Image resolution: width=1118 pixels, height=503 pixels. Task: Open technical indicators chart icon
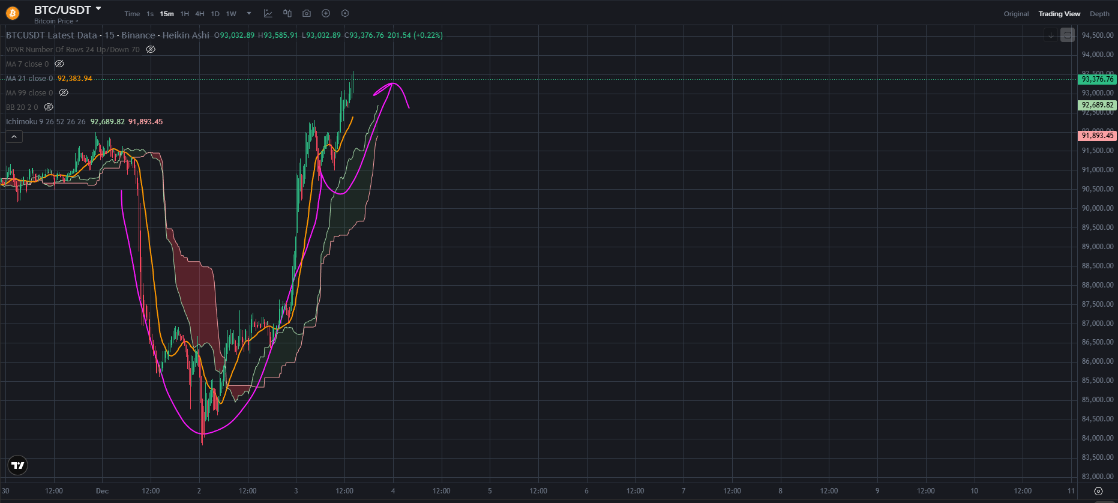(268, 13)
